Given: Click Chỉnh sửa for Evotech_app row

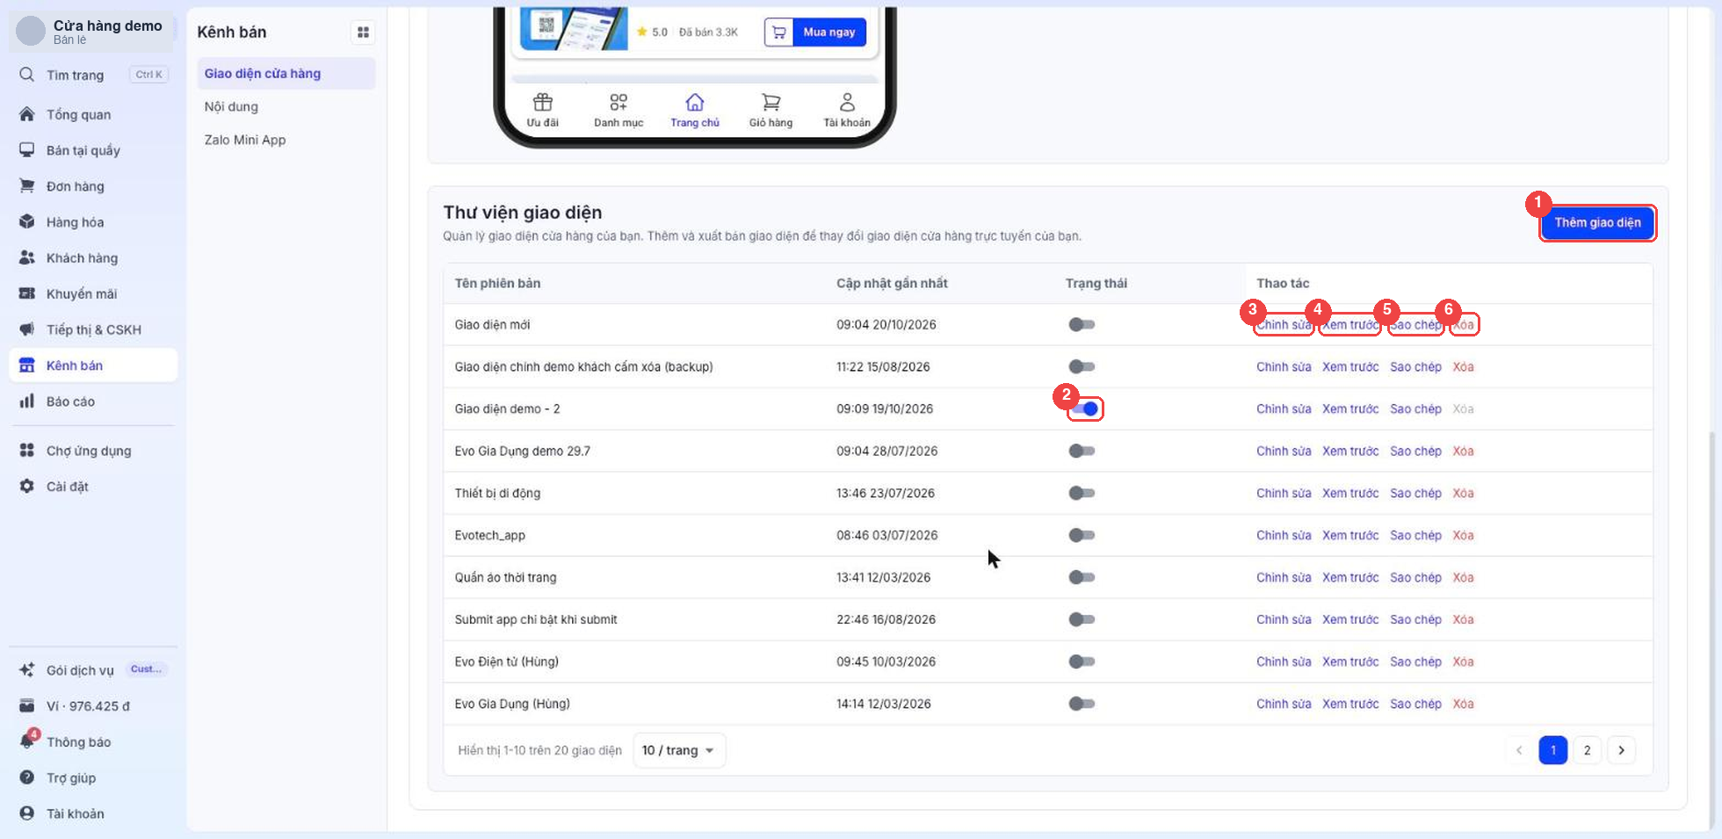Looking at the screenshot, I should tap(1284, 535).
